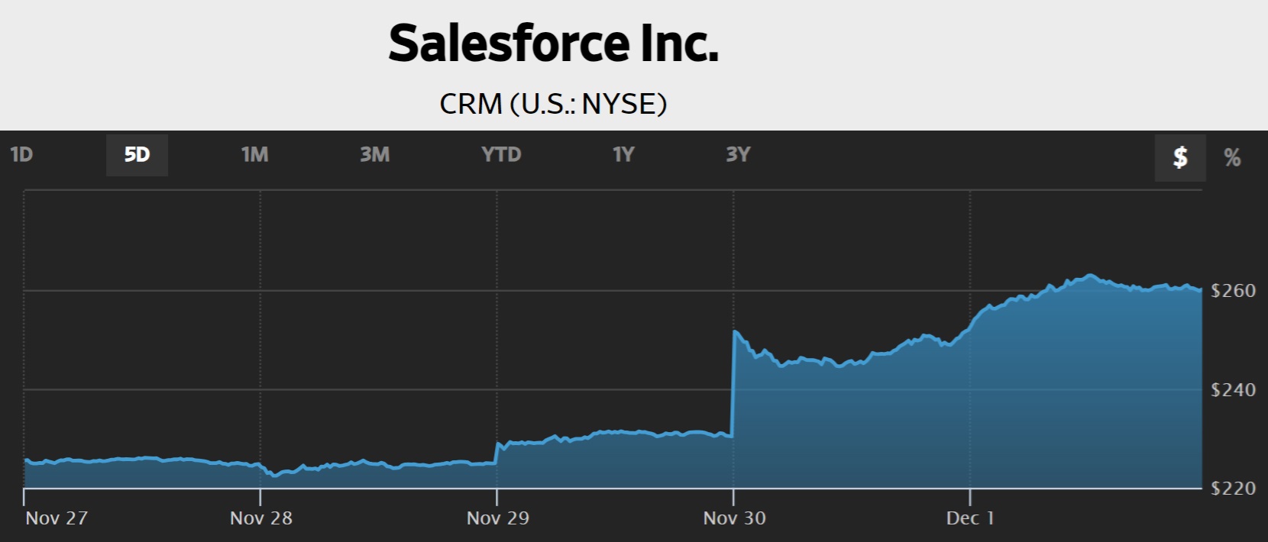This screenshot has height=542, width=1268.
Task: Toggle chart to percent change
Action: [1232, 157]
